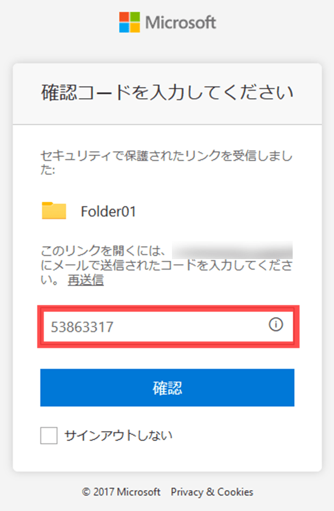Focus the verification code input field

click(x=154, y=327)
